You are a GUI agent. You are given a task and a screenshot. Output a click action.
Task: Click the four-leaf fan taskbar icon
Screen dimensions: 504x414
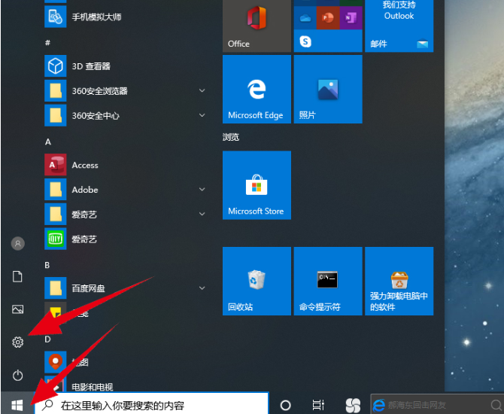click(x=353, y=405)
